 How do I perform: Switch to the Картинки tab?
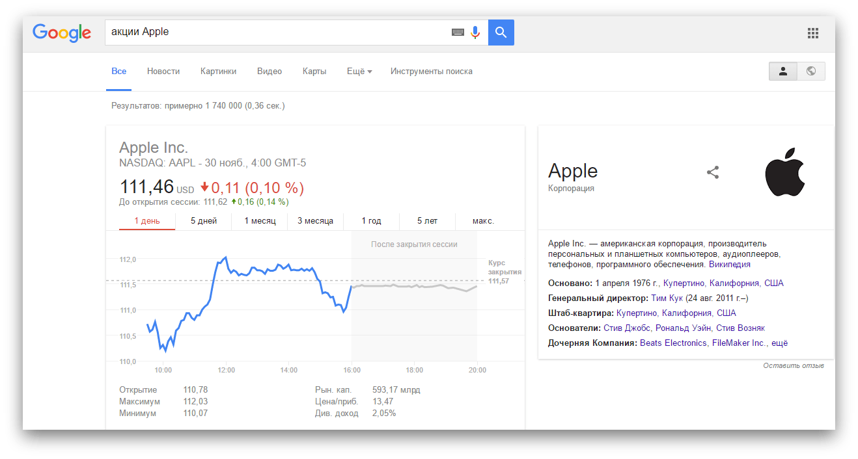(218, 72)
